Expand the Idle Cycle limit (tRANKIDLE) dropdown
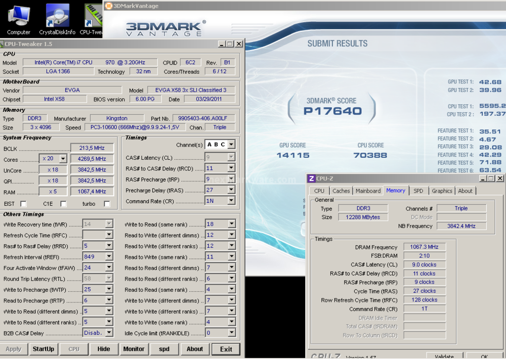The height and width of the screenshot is (359, 506). point(232,333)
